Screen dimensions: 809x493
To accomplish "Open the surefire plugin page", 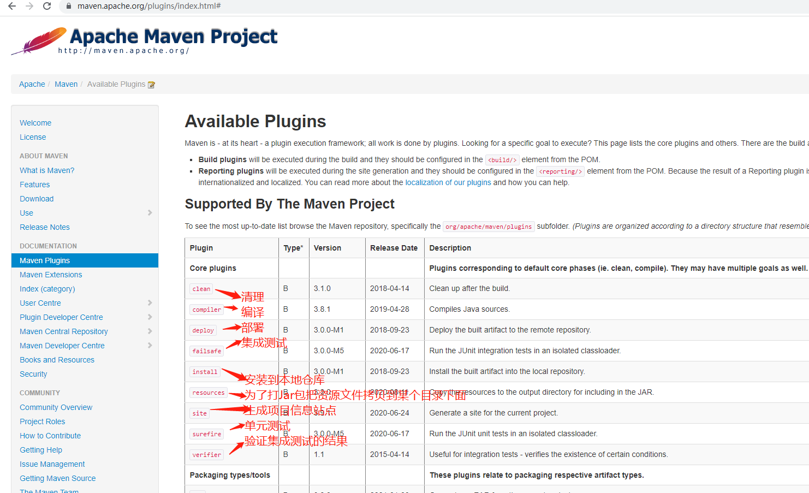I will (x=206, y=433).
